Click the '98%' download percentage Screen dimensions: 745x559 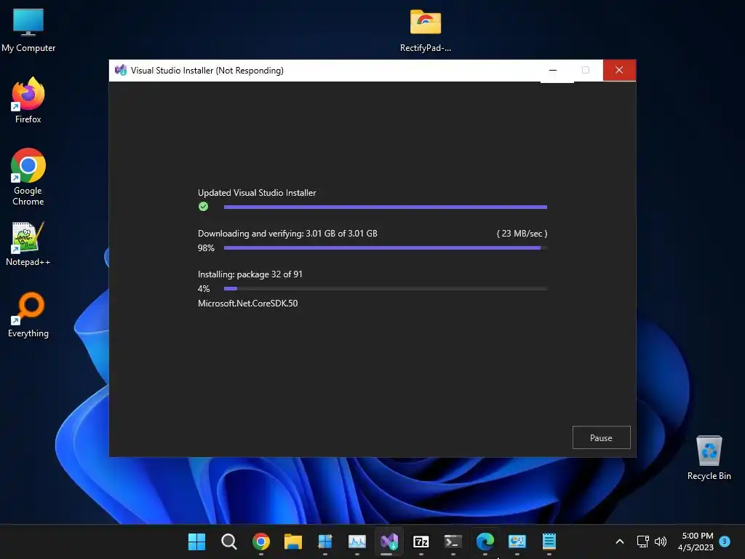point(206,247)
